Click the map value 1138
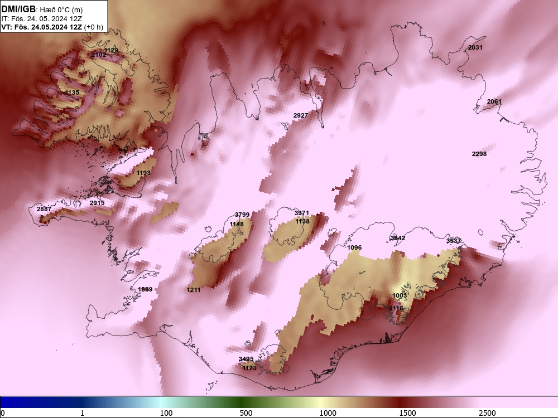 pos(302,221)
